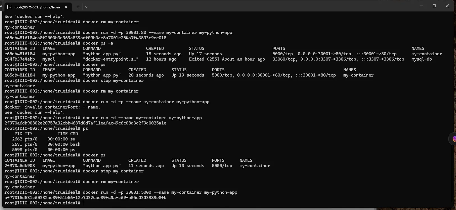Image resolution: width=456 pixels, height=210 pixels.
Task: Click the mysql-db container name
Action: (421, 59)
